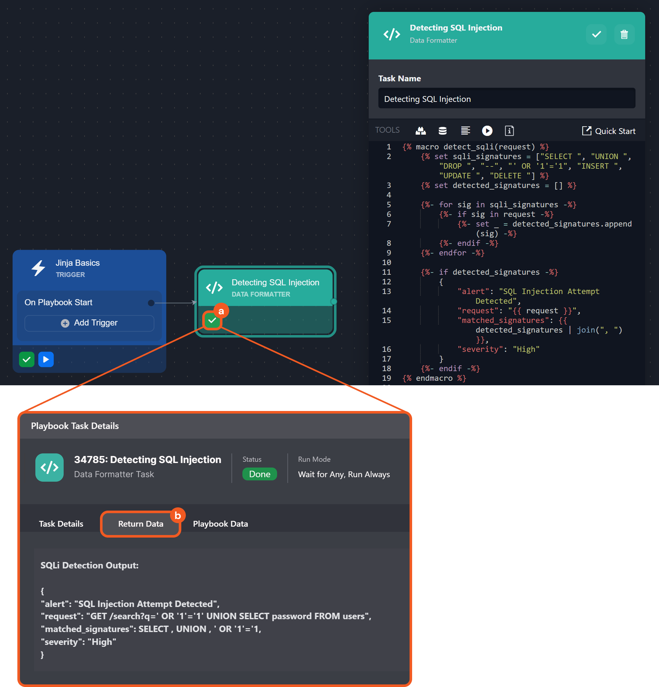Click the Done status badge
Viewport: 659px width, 687px height.
click(x=259, y=474)
